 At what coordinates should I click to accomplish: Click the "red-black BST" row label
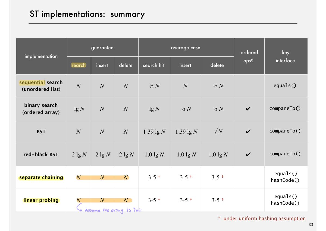coord(41,155)
